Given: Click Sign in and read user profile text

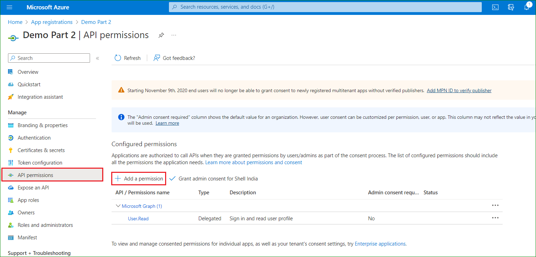Looking at the screenshot, I should (x=261, y=219).
